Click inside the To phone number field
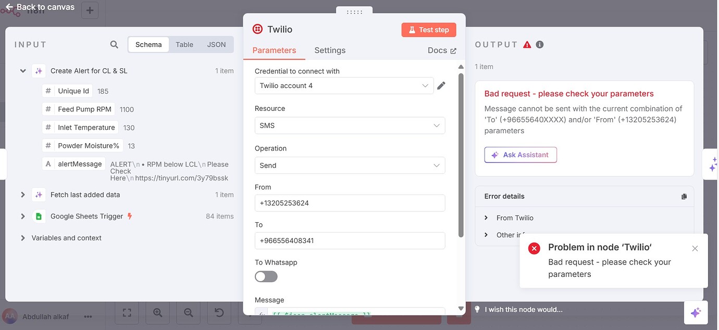 (350, 240)
